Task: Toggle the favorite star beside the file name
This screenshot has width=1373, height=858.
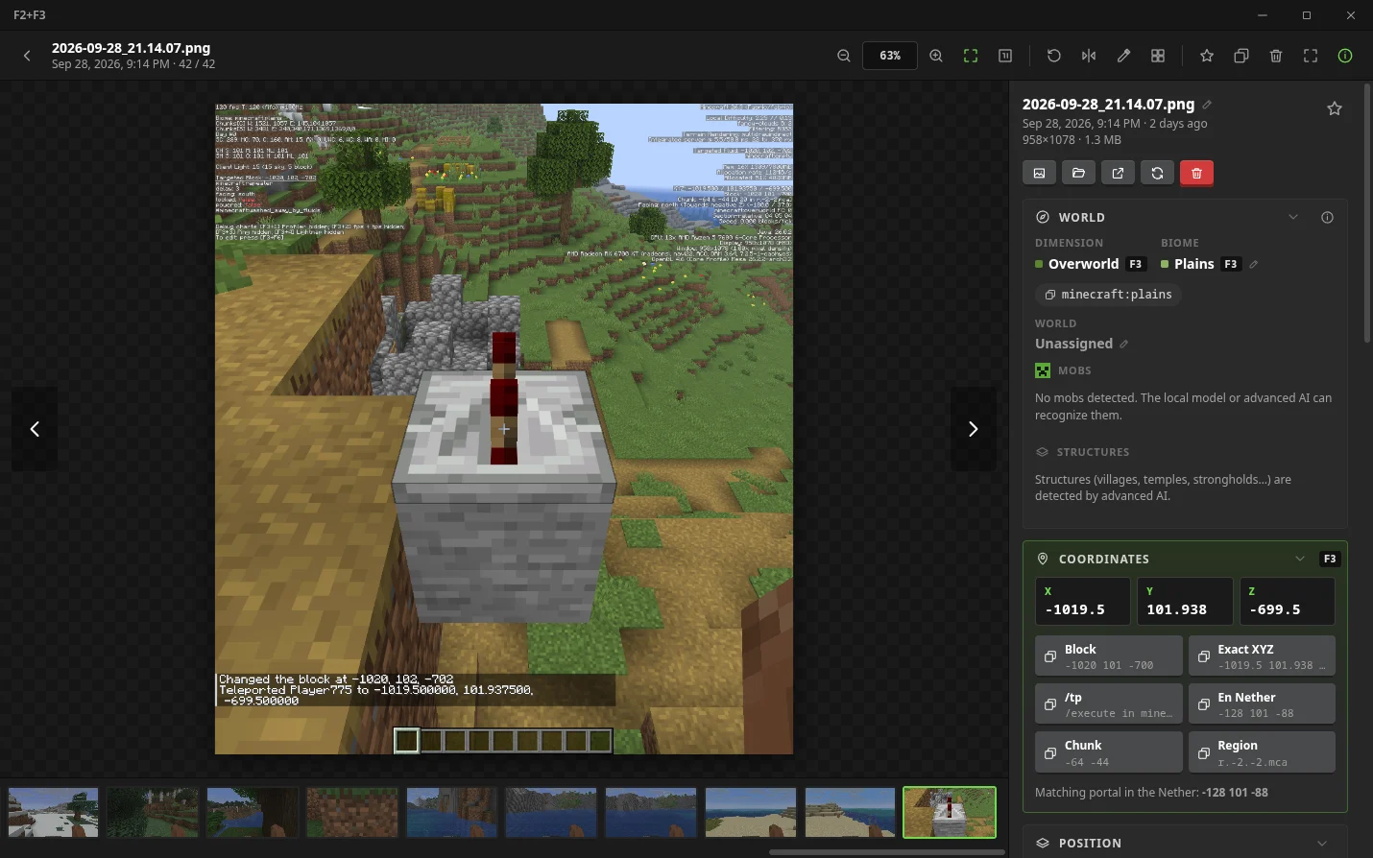Action: [x=1334, y=108]
